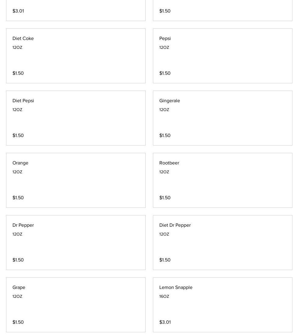Select the Grape soda item card

[x=76, y=305]
